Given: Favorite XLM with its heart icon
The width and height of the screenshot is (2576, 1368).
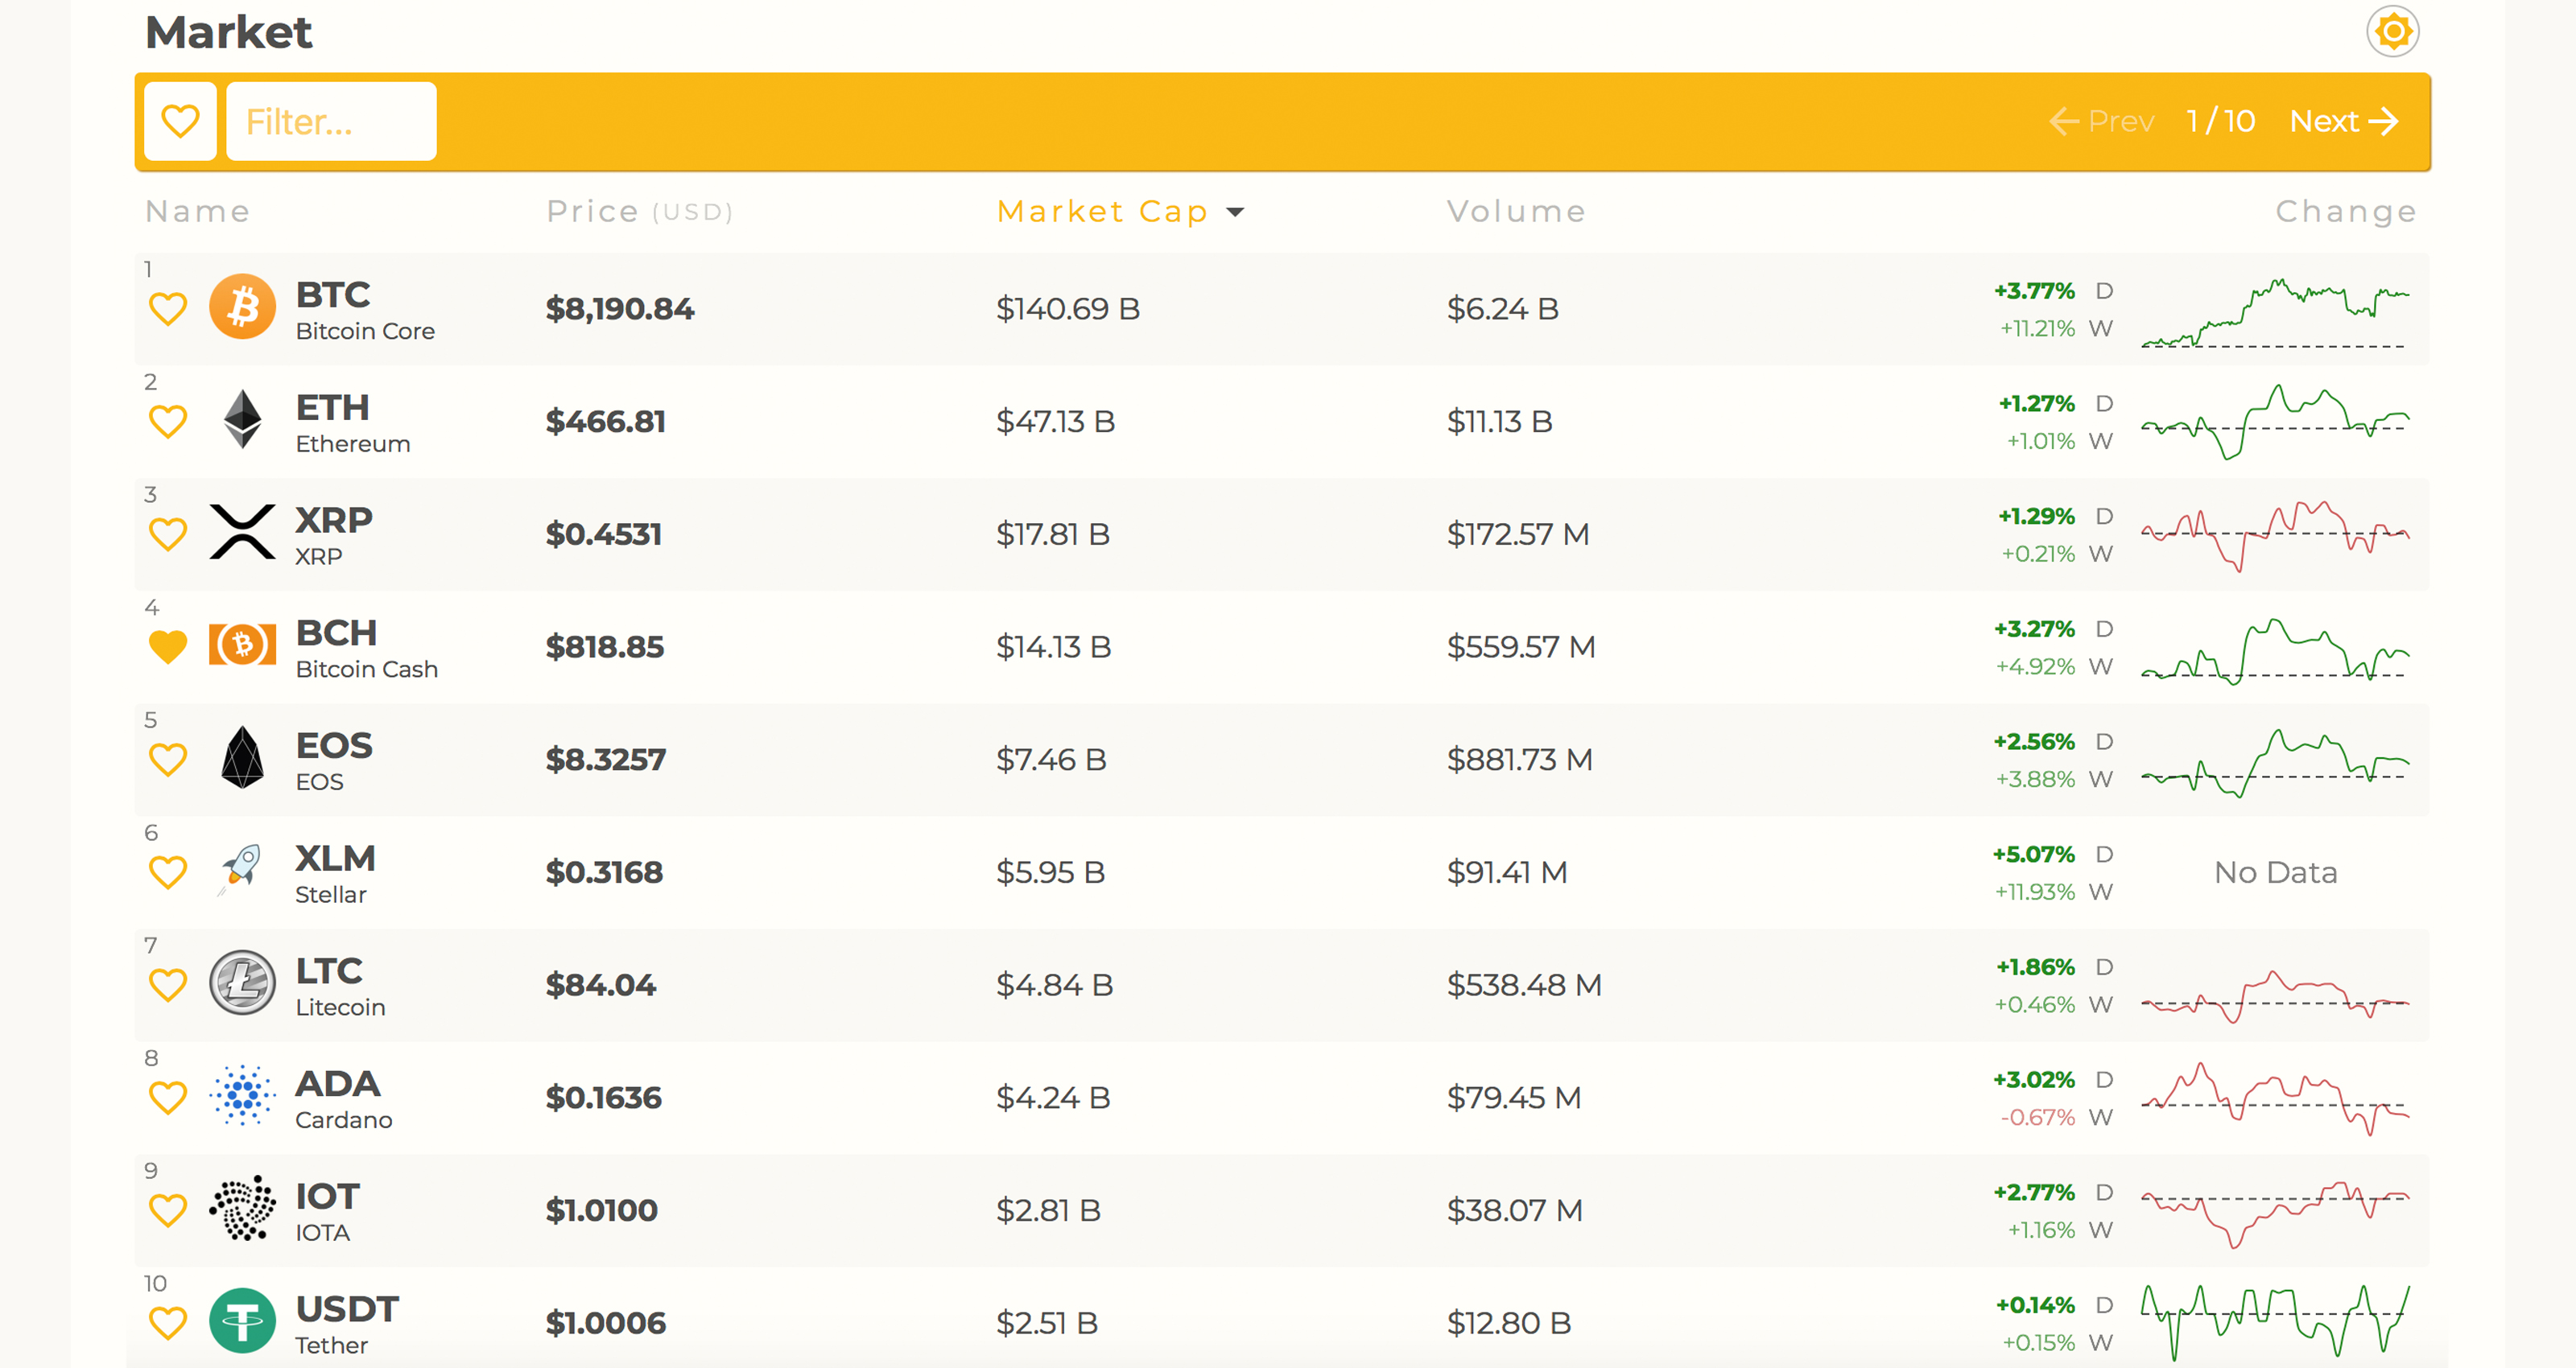Looking at the screenshot, I should pyautogui.click(x=168, y=872).
